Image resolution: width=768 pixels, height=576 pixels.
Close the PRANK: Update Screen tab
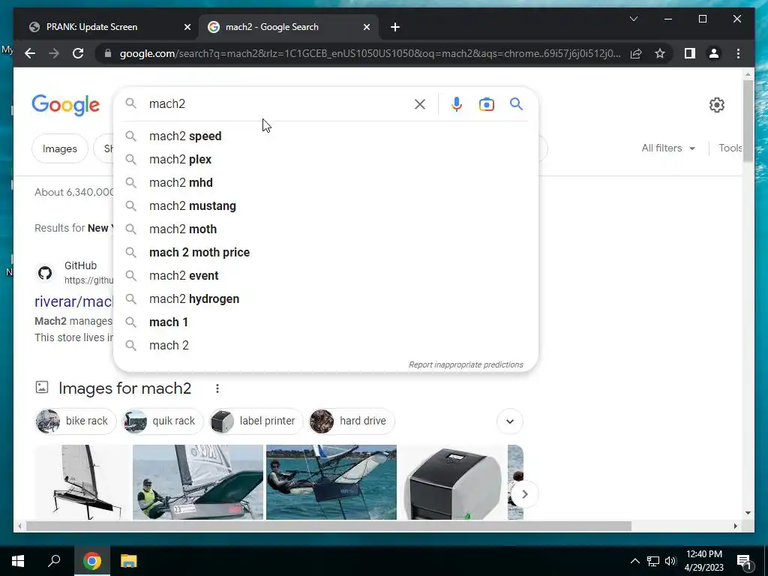187,27
